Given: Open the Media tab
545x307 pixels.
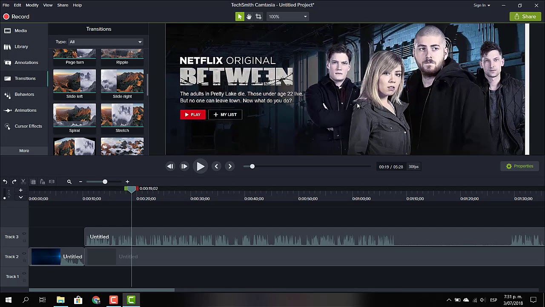Looking at the screenshot, I should tap(24, 31).
